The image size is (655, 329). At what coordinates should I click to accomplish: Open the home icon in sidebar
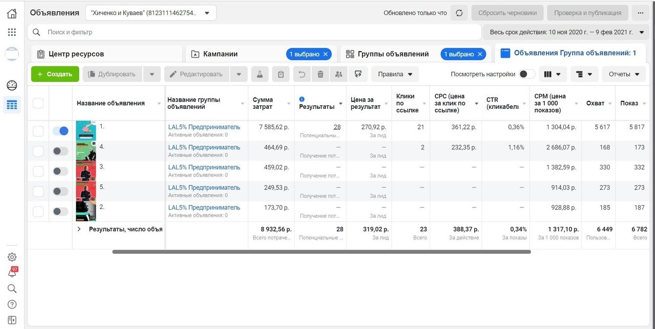click(x=12, y=13)
